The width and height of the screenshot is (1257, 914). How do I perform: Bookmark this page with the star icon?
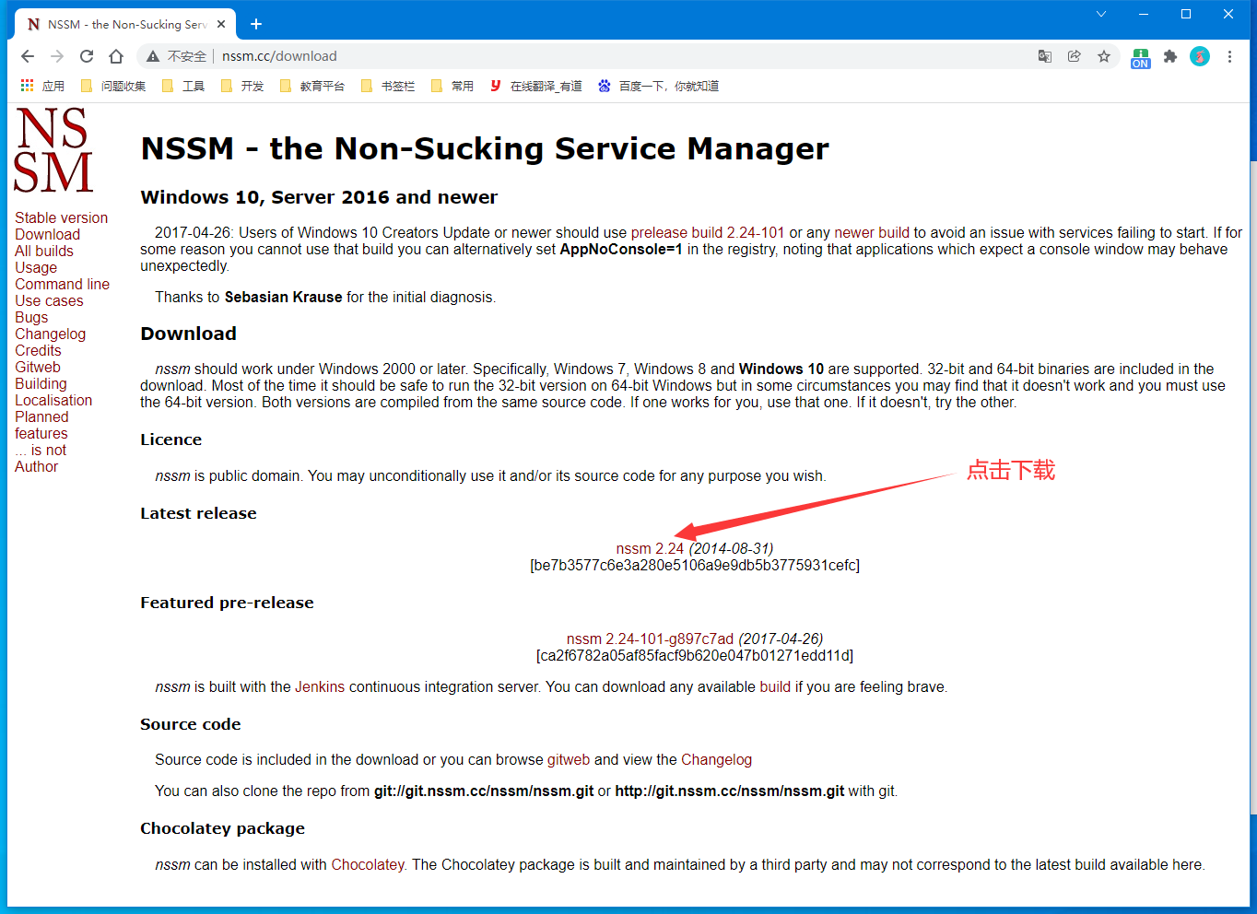(1103, 56)
